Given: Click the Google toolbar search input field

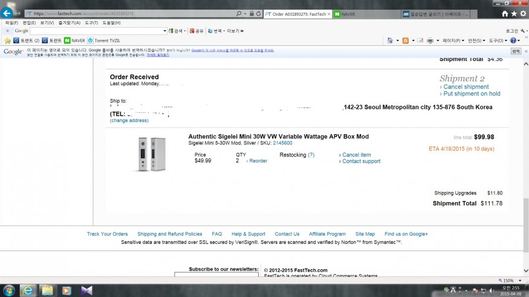Looking at the screenshot, I should (x=96, y=31).
